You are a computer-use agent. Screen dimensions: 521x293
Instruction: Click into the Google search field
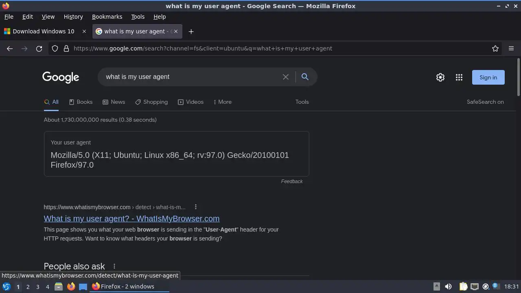191,77
